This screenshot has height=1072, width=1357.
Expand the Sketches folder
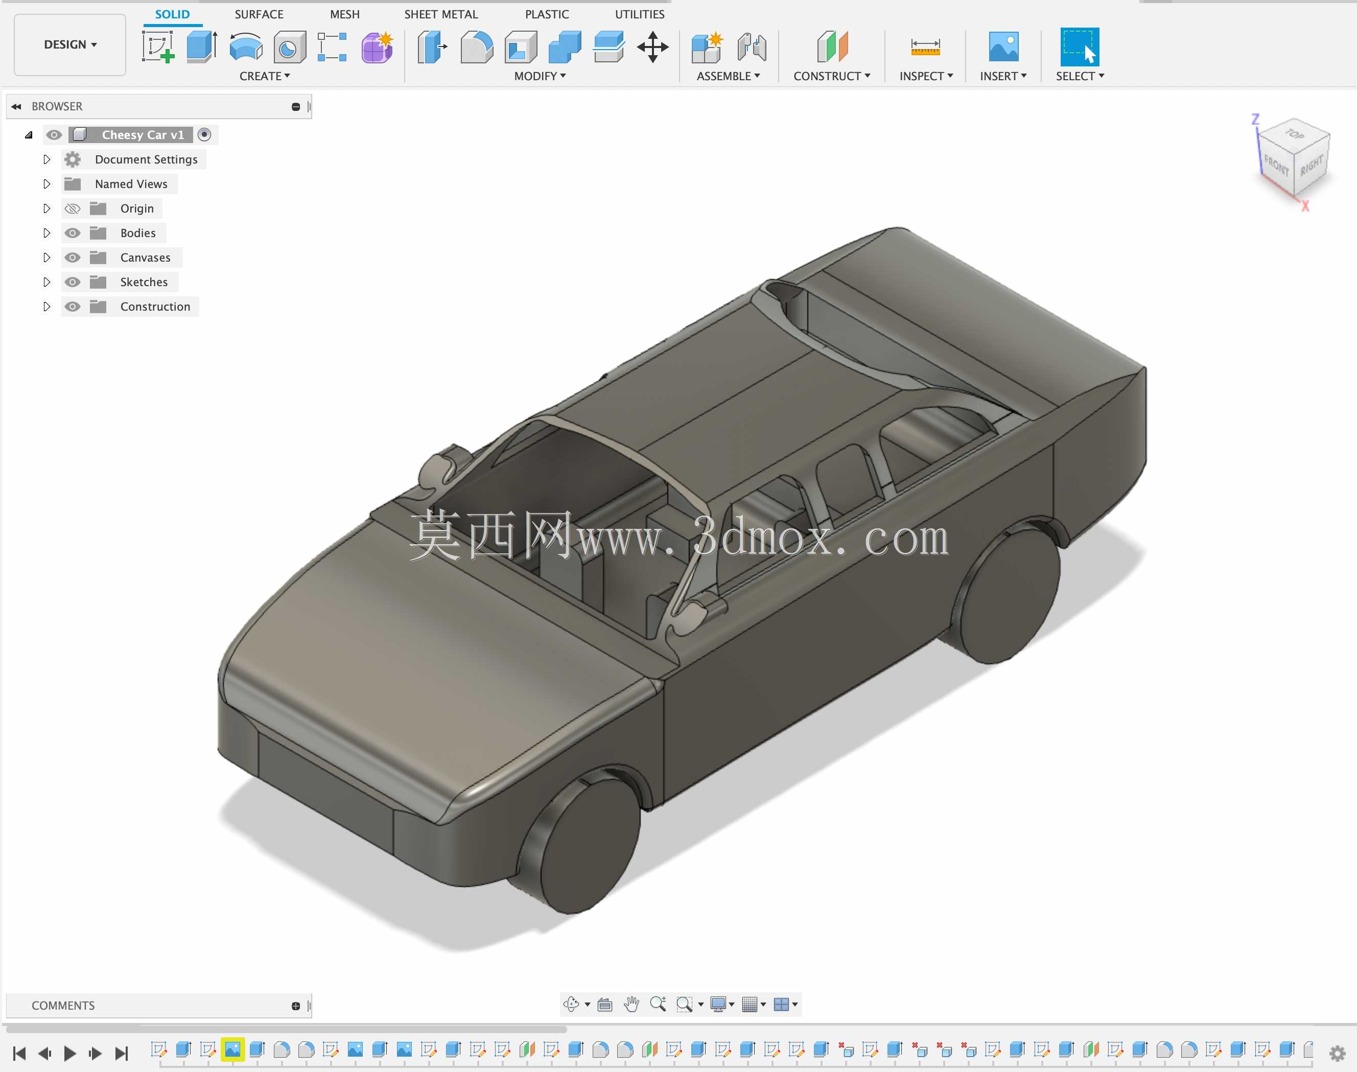[46, 282]
